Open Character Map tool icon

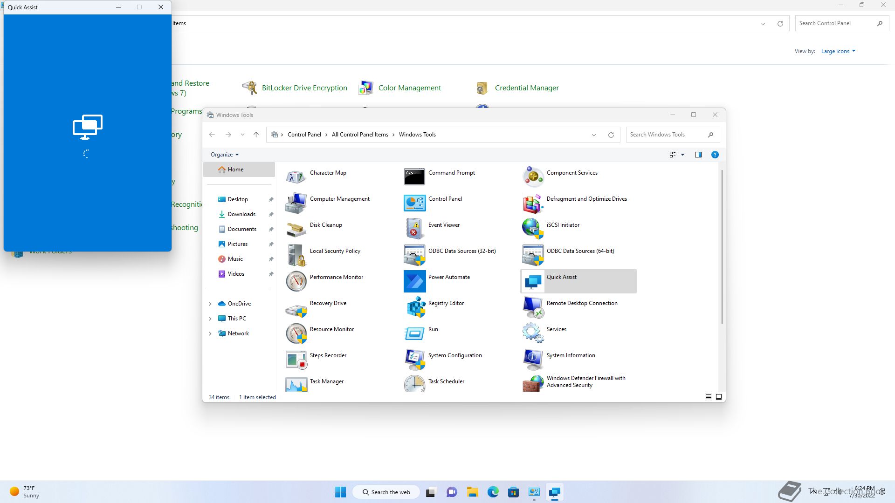tap(296, 177)
